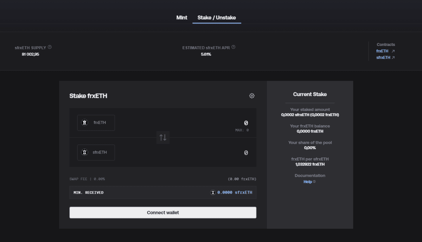Click the question icon next to Help

point(314,182)
